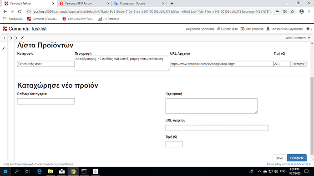Open Windows search from taskbar
The height and width of the screenshot is (176, 314).
(17, 171)
